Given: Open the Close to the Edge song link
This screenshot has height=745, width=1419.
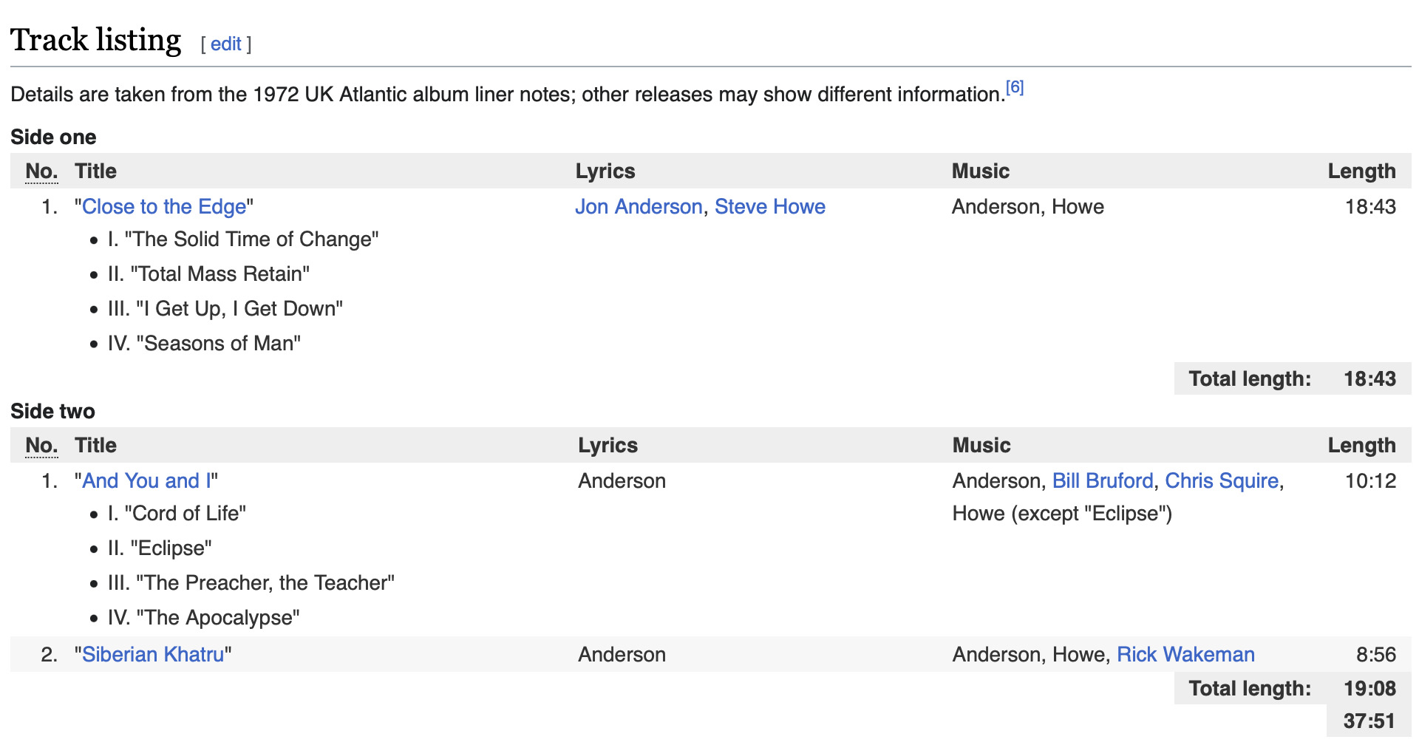Looking at the screenshot, I should [x=164, y=207].
